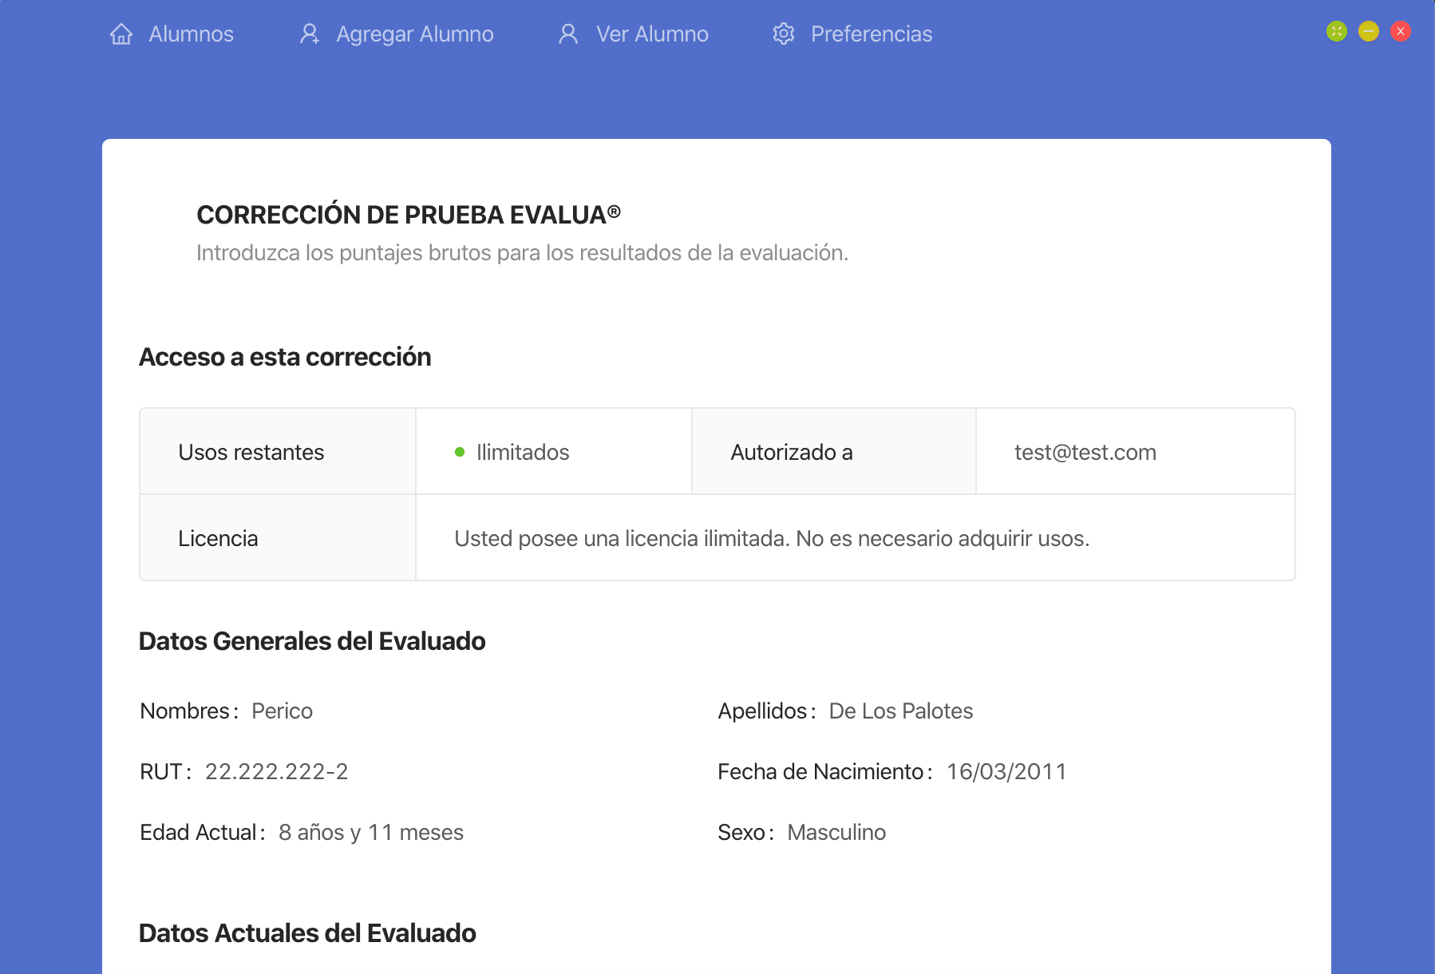1435x974 pixels.
Task: Go to the Agregar Alumno text link
Action: click(x=414, y=34)
